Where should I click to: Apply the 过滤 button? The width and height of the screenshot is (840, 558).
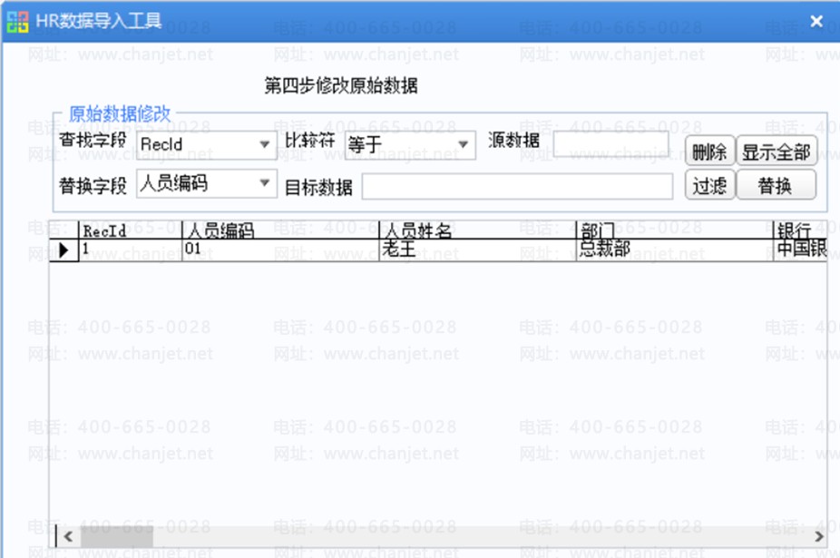709,185
